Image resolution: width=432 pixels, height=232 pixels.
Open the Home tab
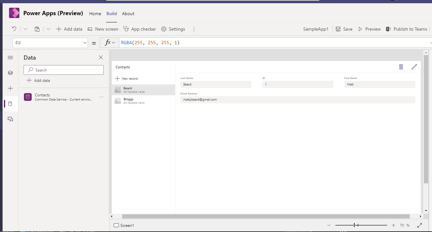(x=95, y=14)
